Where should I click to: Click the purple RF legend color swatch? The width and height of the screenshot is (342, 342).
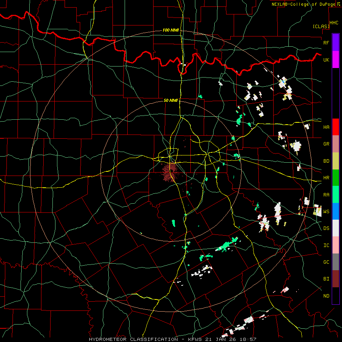point(336,43)
